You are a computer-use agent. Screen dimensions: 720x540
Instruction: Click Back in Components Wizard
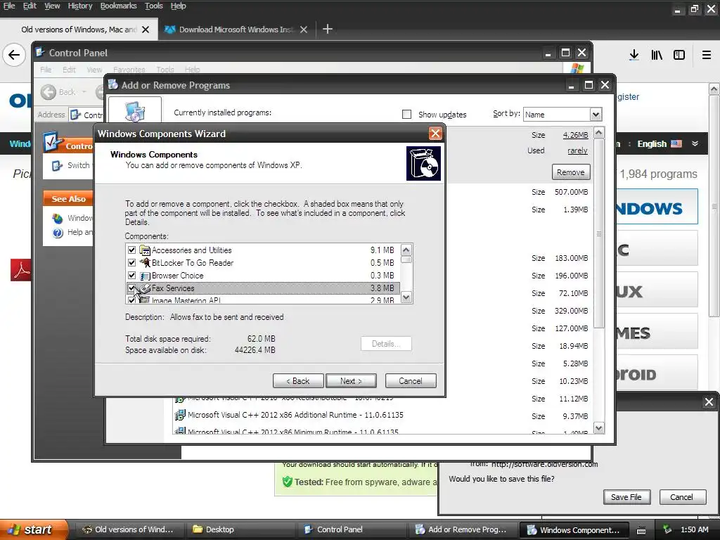pos(298,380)
